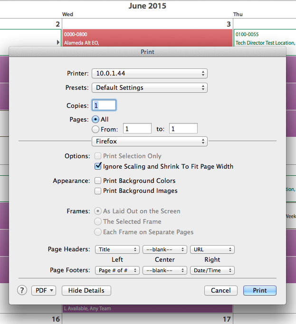Open right Page Header URL dropdown
The height and width of the screenshot is (324, 296).
(x=212, y=249)
